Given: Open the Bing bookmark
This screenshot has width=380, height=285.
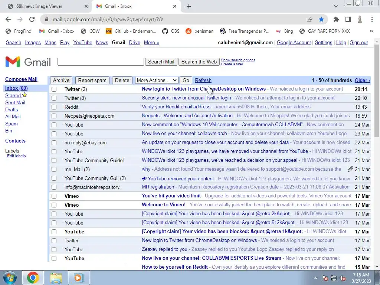Looking at the screenshot, I should pos(285,31).
